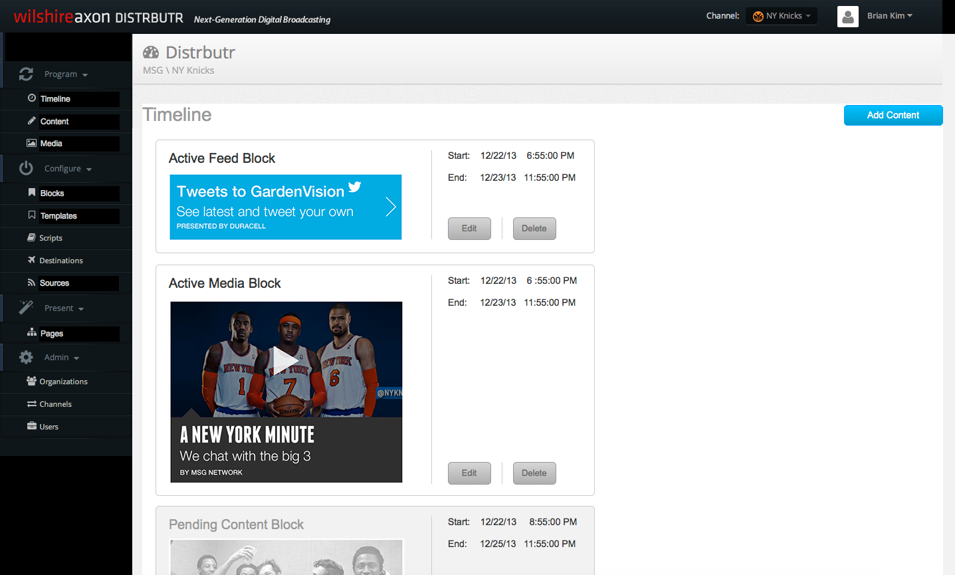Click the Admin gear icon

tap(26, 357)
